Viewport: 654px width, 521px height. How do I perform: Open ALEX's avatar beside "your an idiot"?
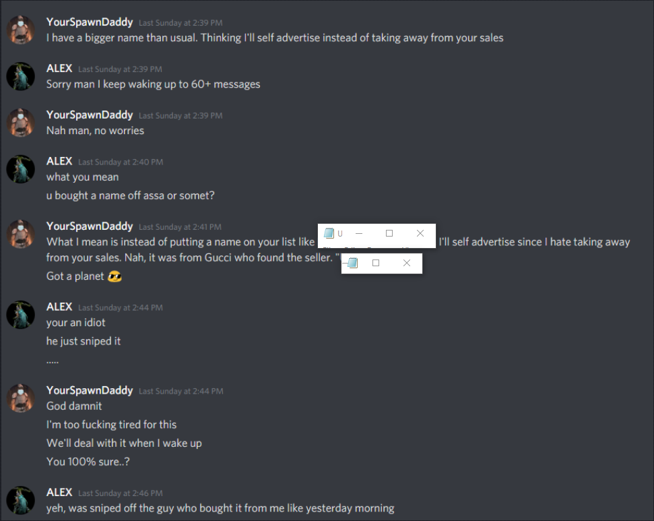click(20, 315)
